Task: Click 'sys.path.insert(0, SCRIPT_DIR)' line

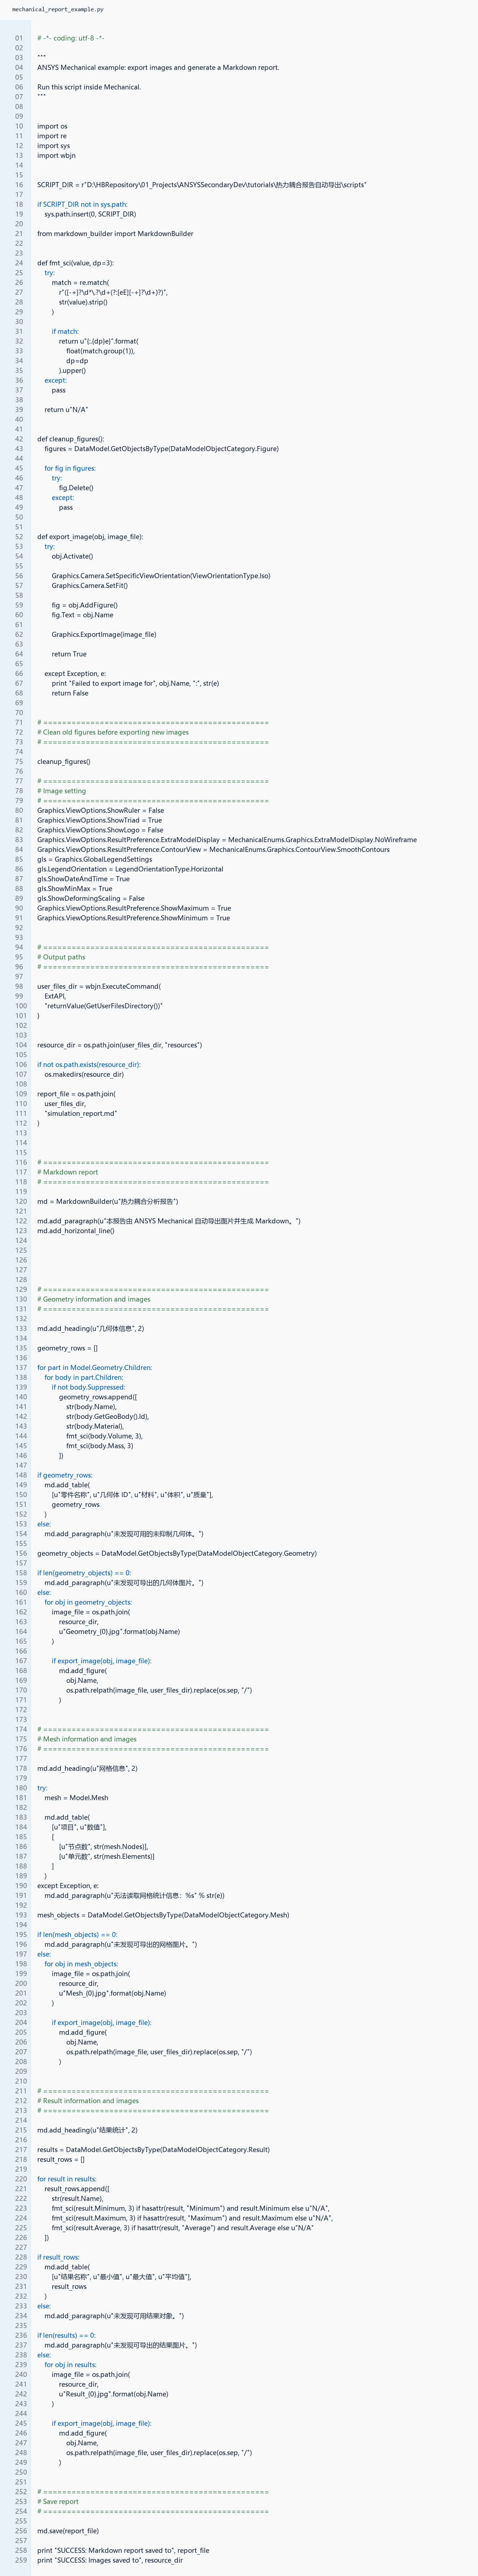Action: [90, 214]
